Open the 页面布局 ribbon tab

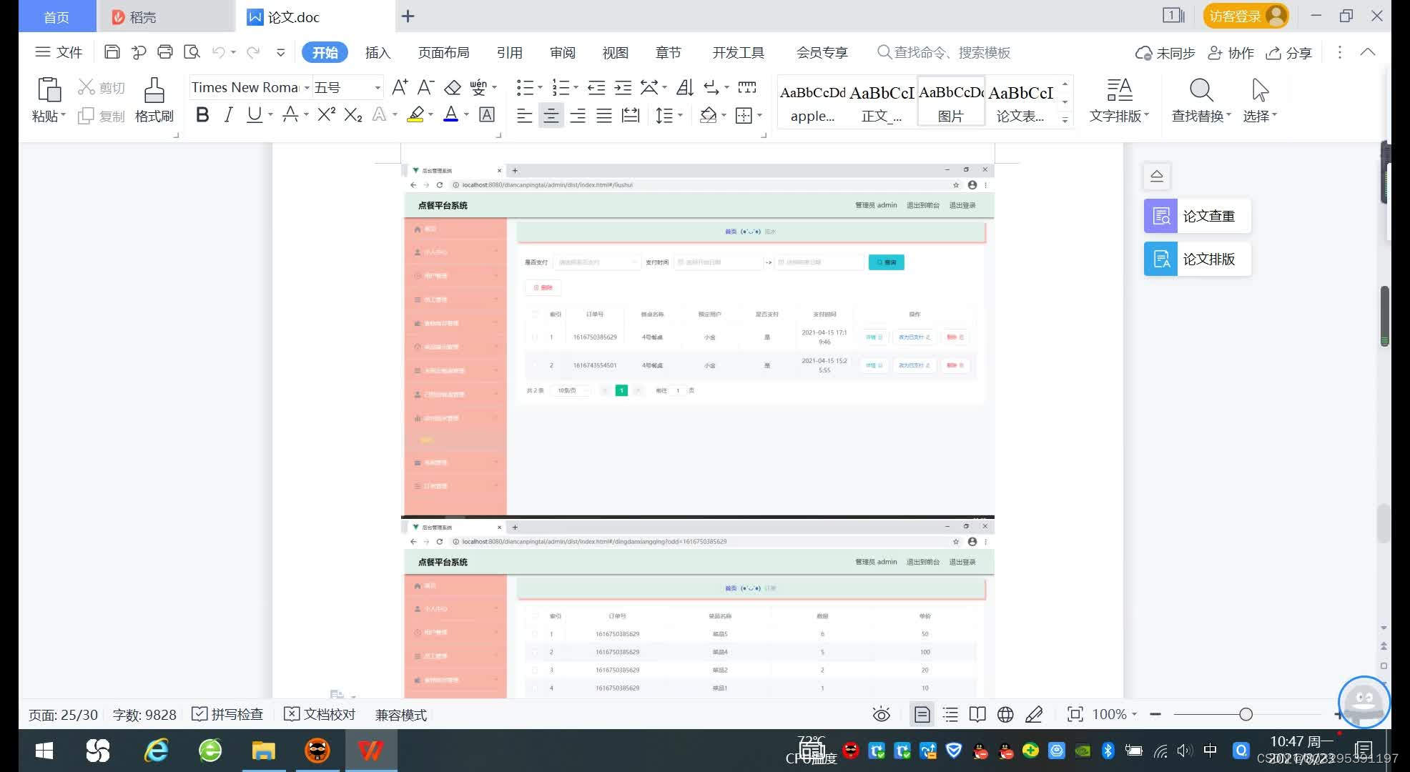coord(443,52)
